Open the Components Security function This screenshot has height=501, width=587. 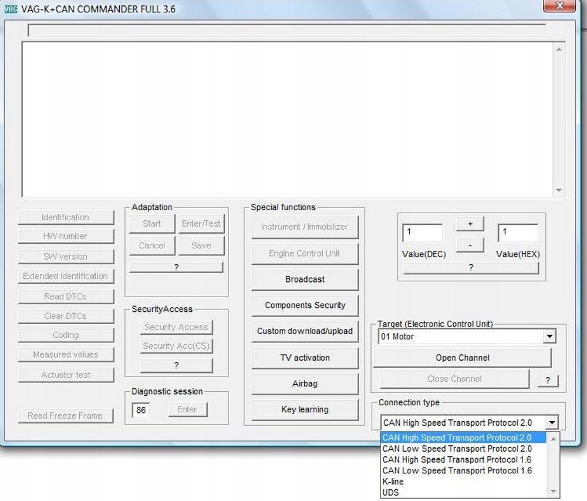point(305,305)
